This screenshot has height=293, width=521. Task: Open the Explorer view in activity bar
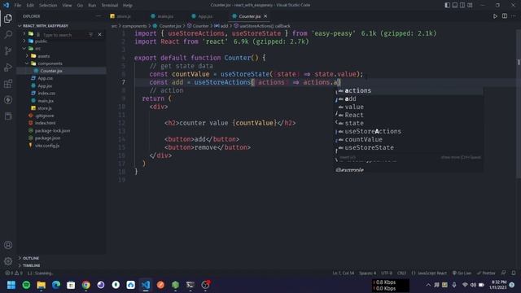pos(8,18)
